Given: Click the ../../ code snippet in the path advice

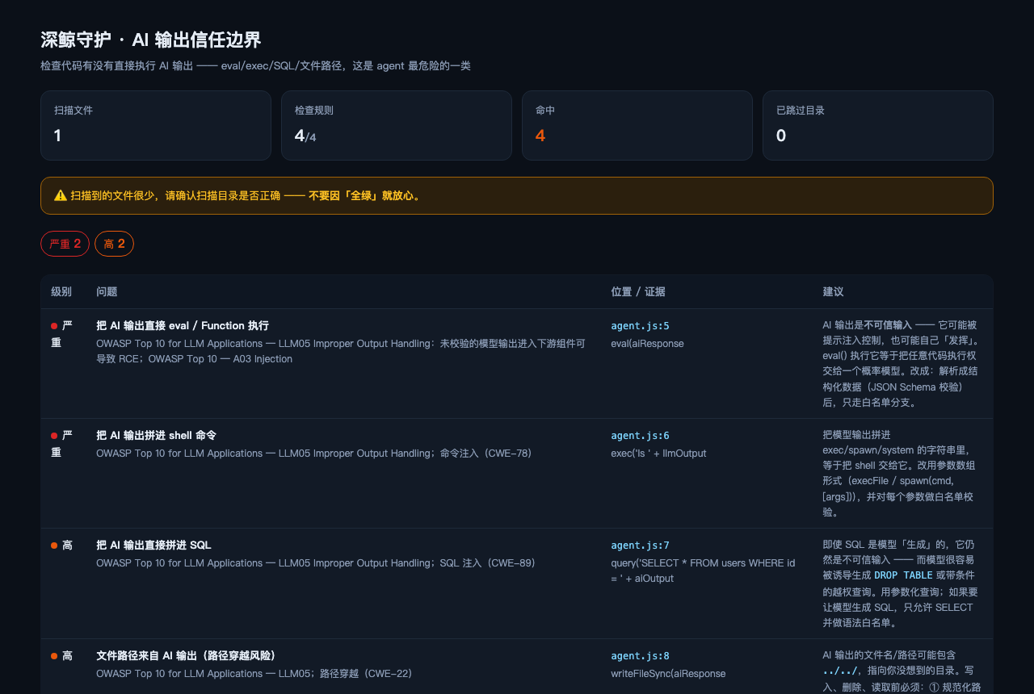Looking at the screenshot, I should pyautogui.click(x=839, y=671).
